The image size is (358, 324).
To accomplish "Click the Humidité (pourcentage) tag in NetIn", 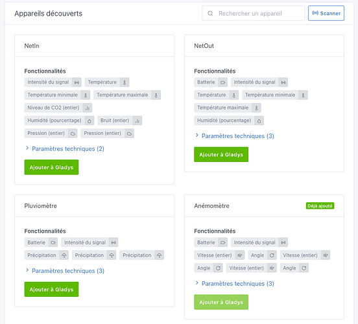I will click(x=59, y=121).
